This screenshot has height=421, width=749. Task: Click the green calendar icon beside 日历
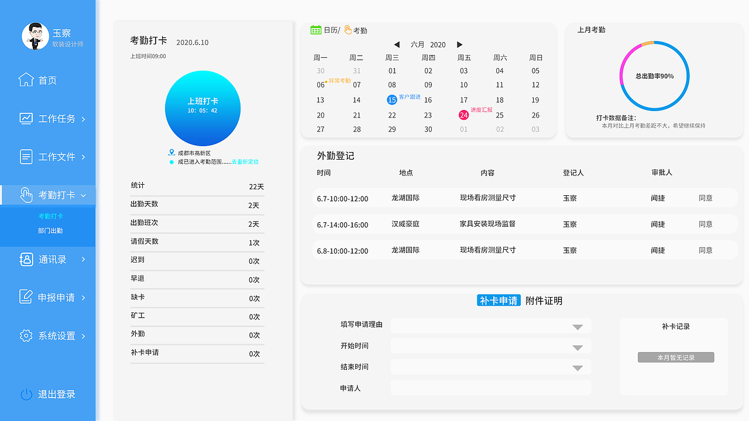(x=316, y=30)
